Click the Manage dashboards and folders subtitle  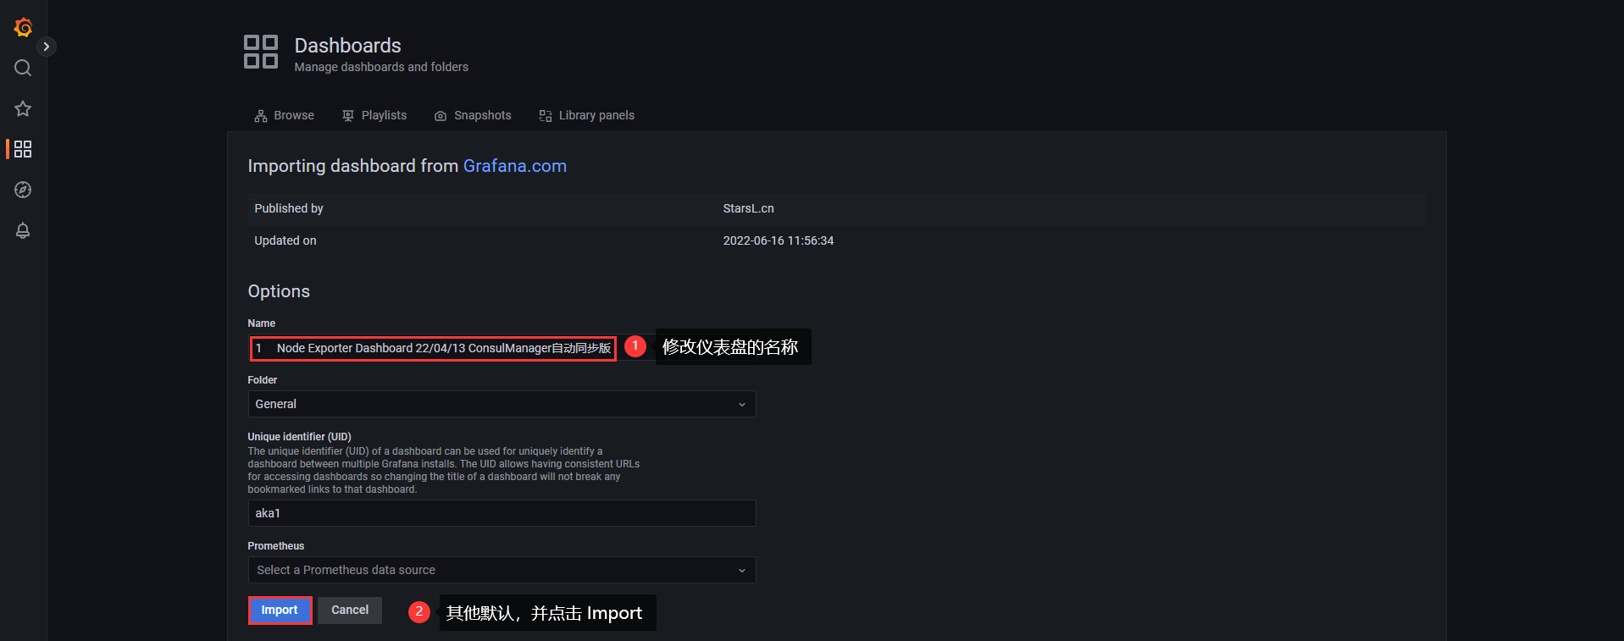coord(381,67)
